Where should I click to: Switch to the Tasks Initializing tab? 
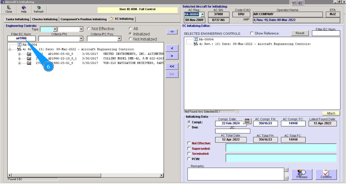tap(18, 19)
